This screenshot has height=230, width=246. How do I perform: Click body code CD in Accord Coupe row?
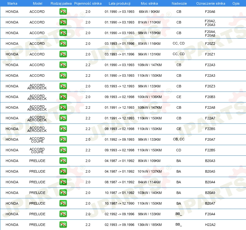[179, 150]
